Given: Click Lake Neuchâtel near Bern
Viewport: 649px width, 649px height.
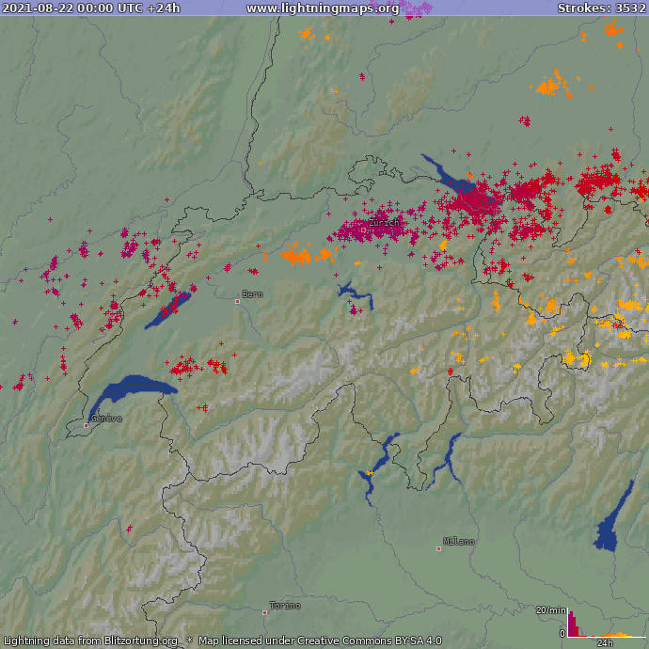Looking at the screenshot, I should [x=168, y=310].
